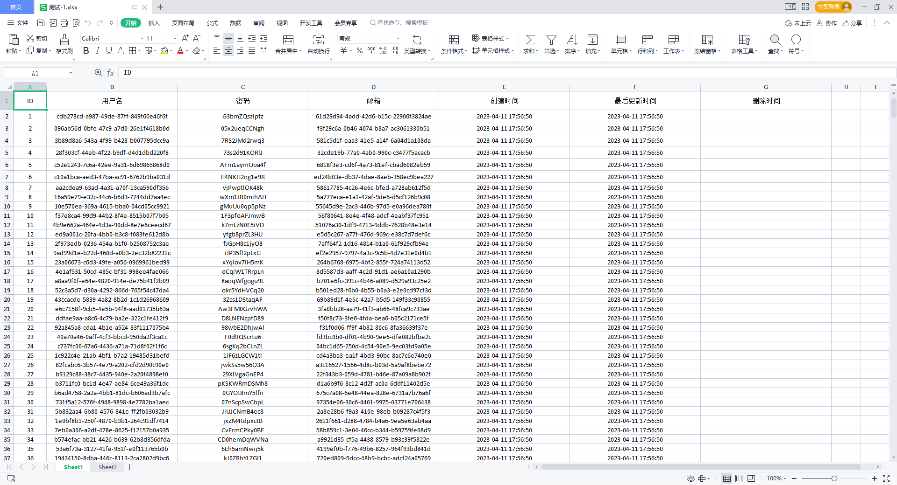Viewport: 897px width, 485px height.
Task: Click the Freeze Panes (冻结窗格) icon
Action: pyautogui.click(x=707, y=40)
